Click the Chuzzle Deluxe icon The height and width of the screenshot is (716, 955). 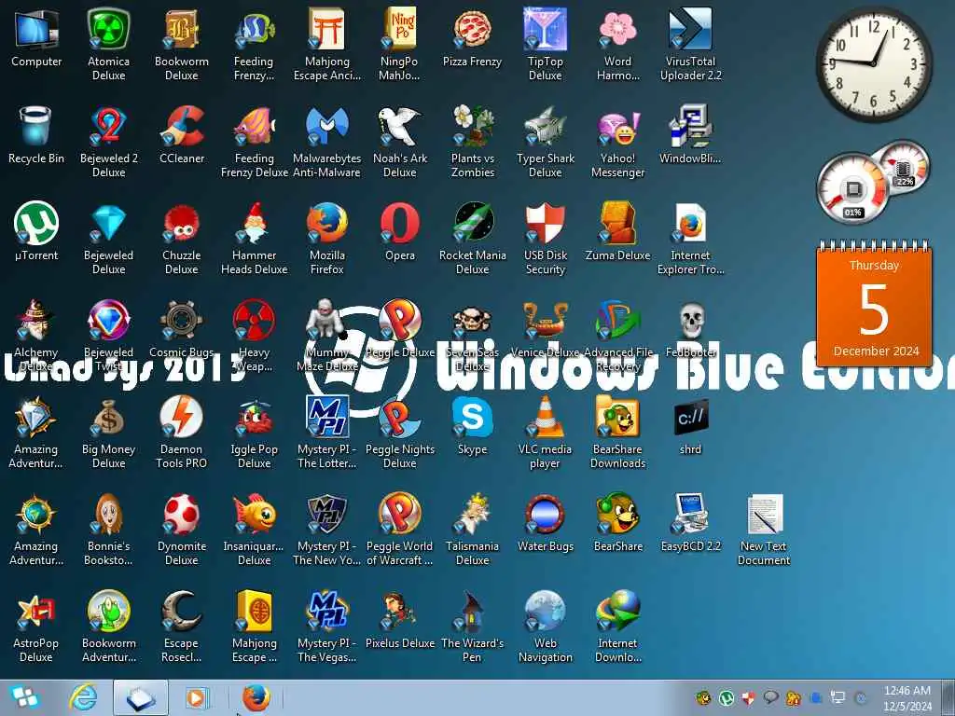pos(182,223)
